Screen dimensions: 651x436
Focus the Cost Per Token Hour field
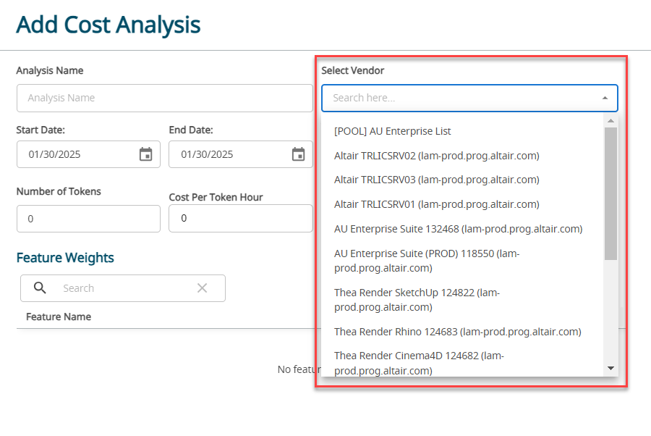[x=241, y=218]
